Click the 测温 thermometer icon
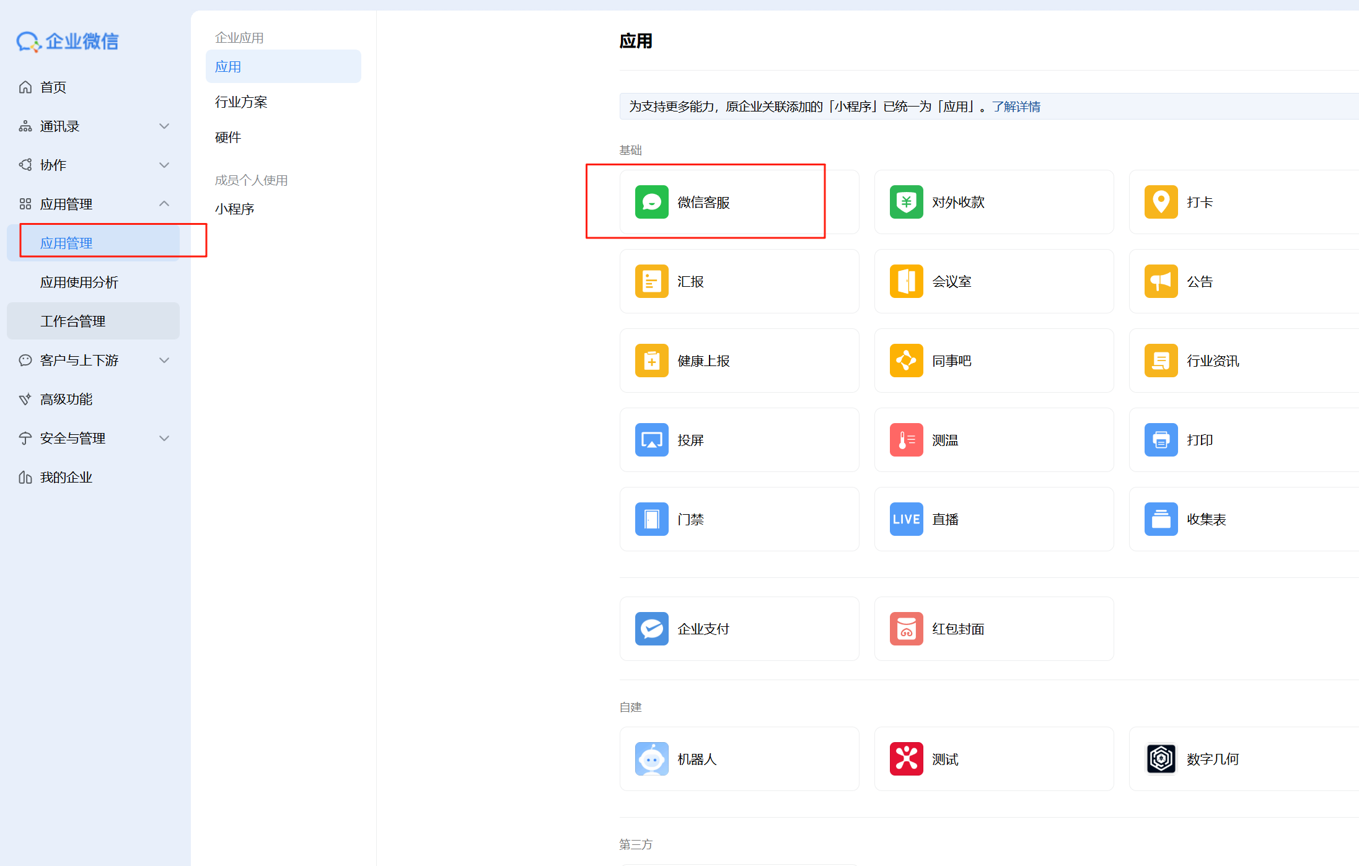Image resolution: width=1359 pixels, height=866 pixels. click(x=906, y=440)
